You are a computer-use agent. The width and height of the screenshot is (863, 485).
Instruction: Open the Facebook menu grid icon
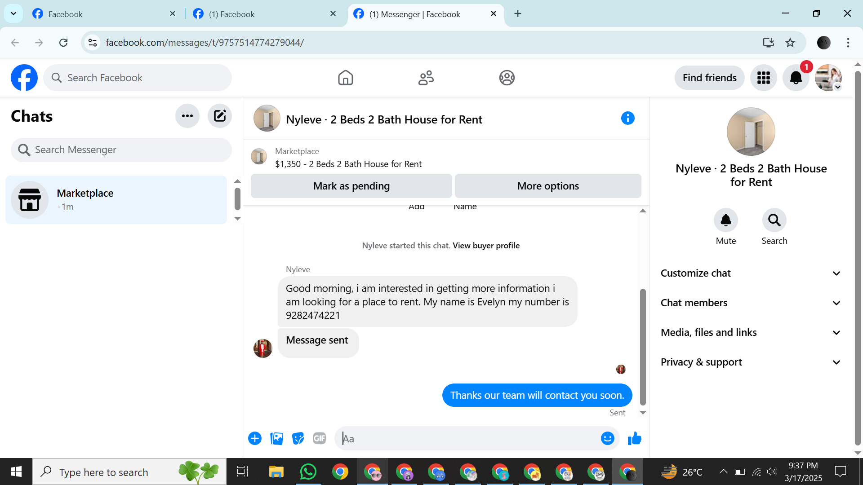[763, 78]
